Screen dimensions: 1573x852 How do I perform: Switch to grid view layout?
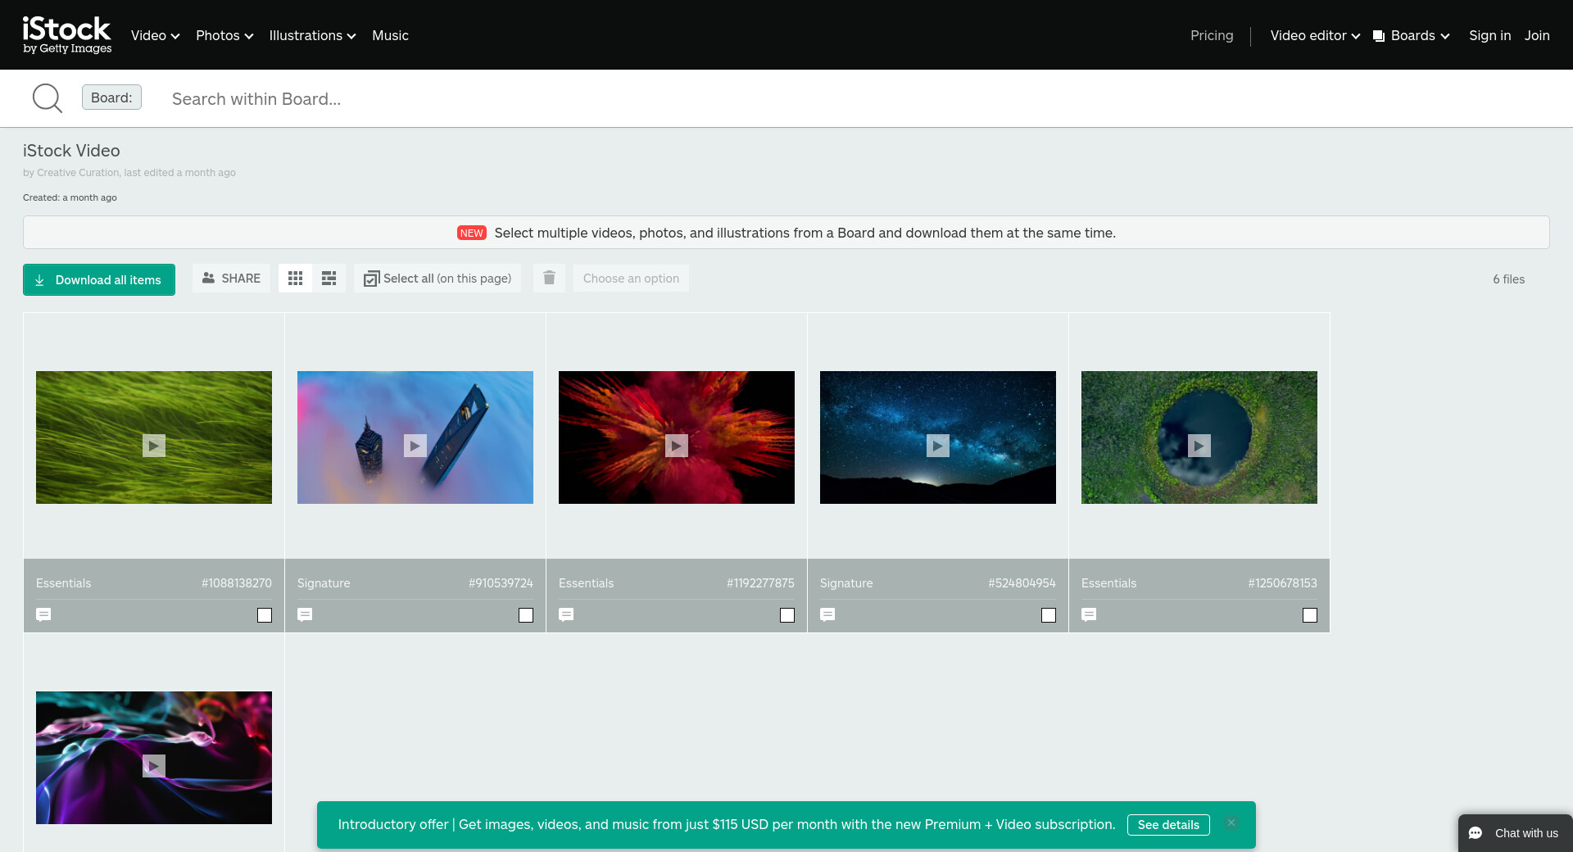(295, 279)
